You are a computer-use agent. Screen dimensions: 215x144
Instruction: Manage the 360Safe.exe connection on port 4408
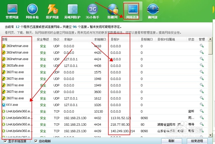coord(202,65)
